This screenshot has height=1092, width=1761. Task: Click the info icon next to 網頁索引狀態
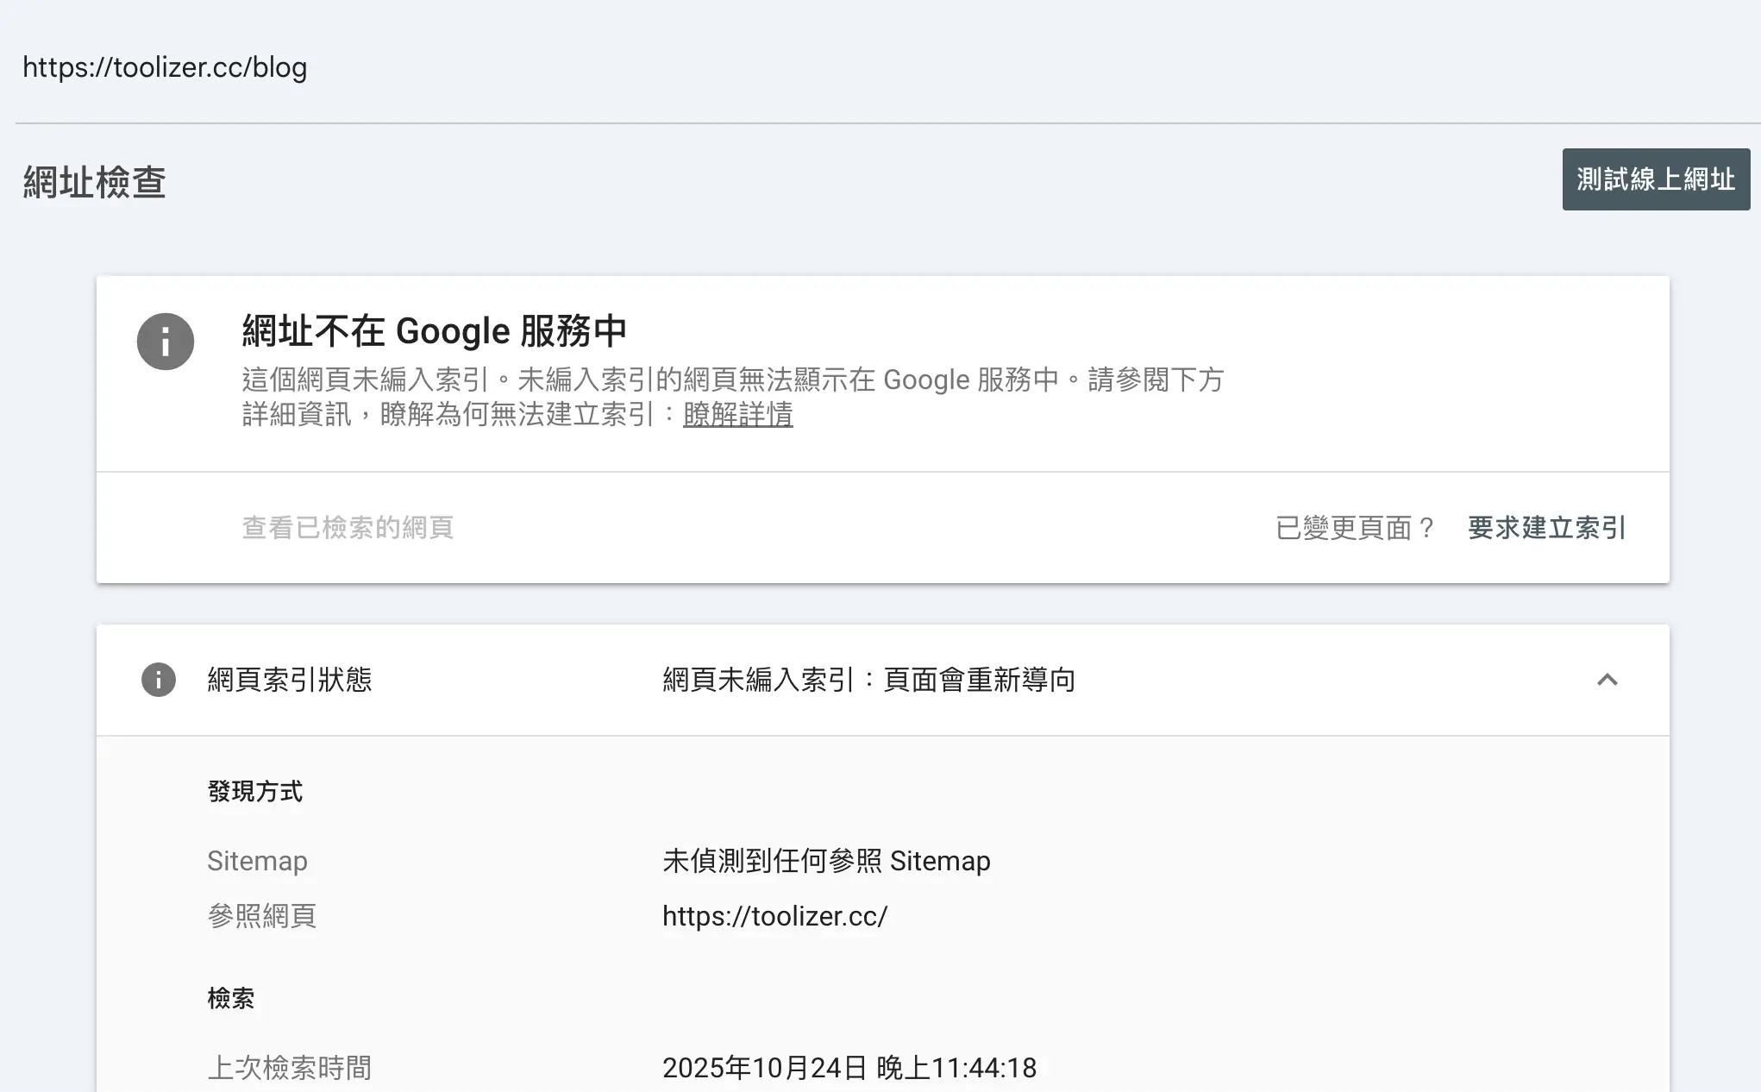pyautogui.click(x=158, y=680)
